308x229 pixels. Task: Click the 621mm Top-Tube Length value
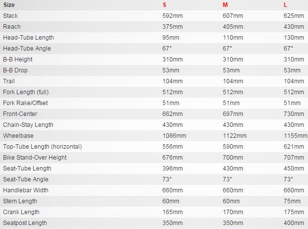tap(294, 147)
